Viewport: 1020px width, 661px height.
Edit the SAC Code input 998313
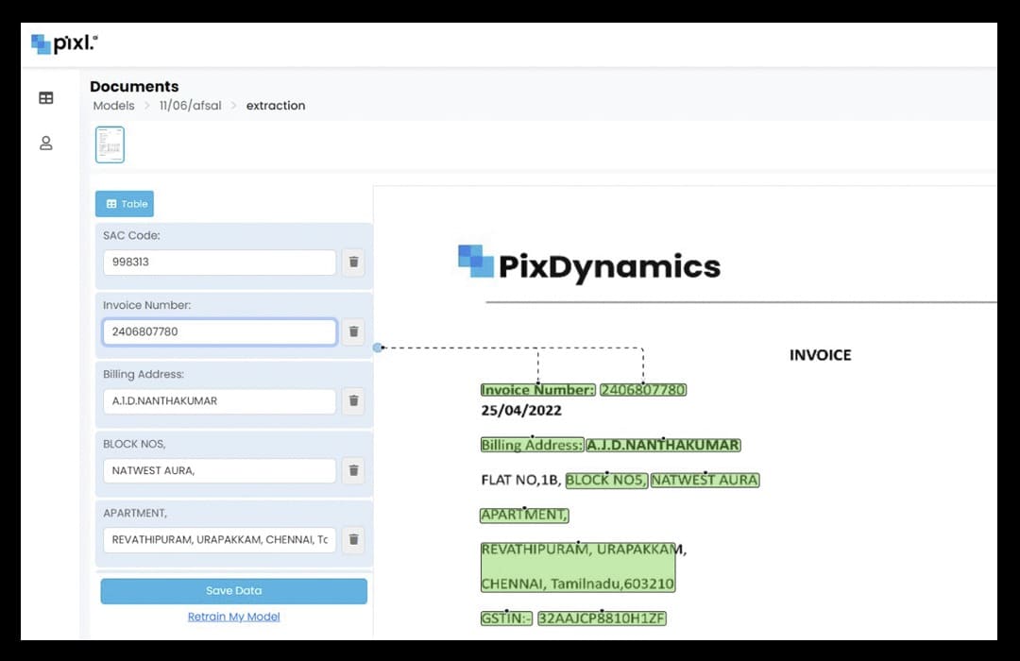220,263
